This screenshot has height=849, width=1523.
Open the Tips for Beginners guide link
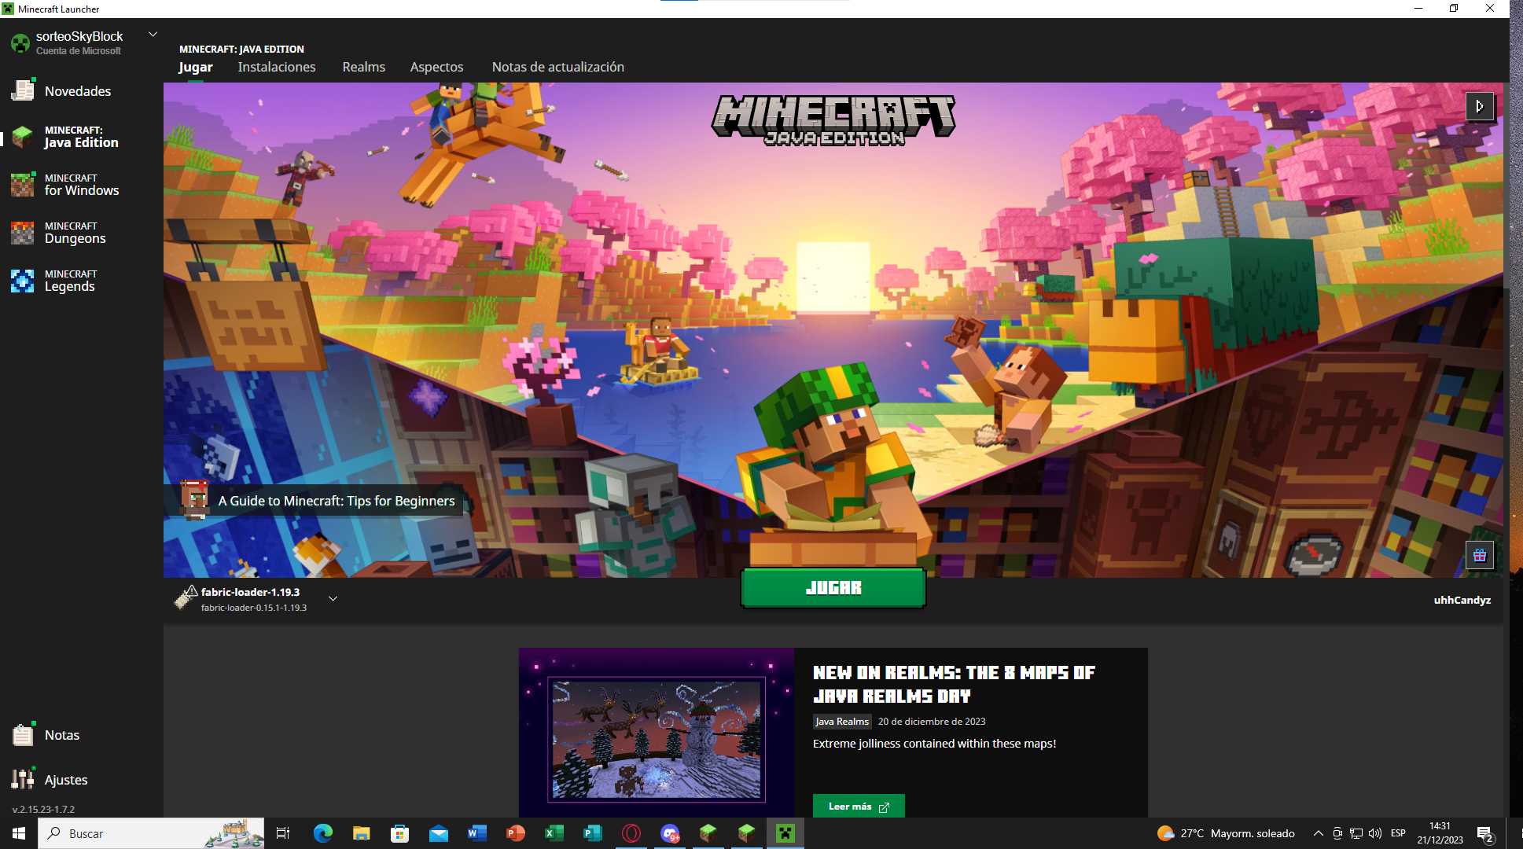tap(336, 501)
